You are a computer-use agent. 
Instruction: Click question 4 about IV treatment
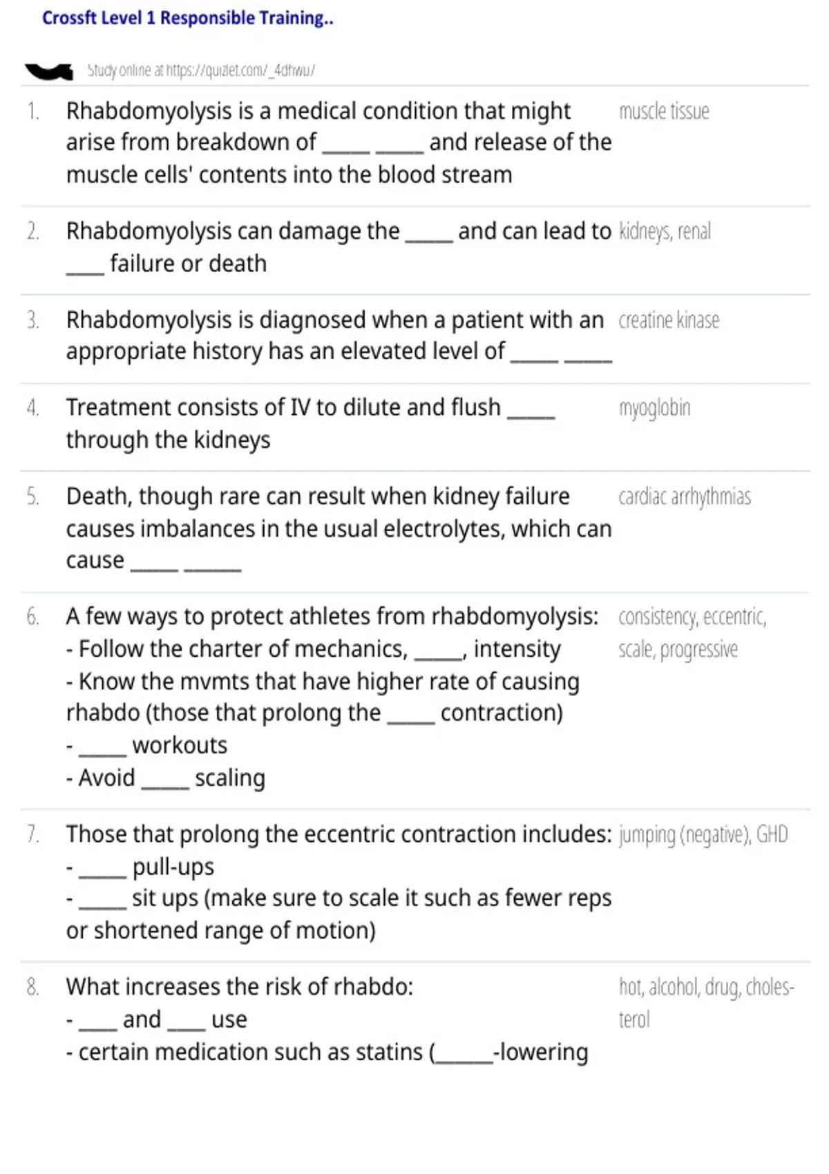311,423
